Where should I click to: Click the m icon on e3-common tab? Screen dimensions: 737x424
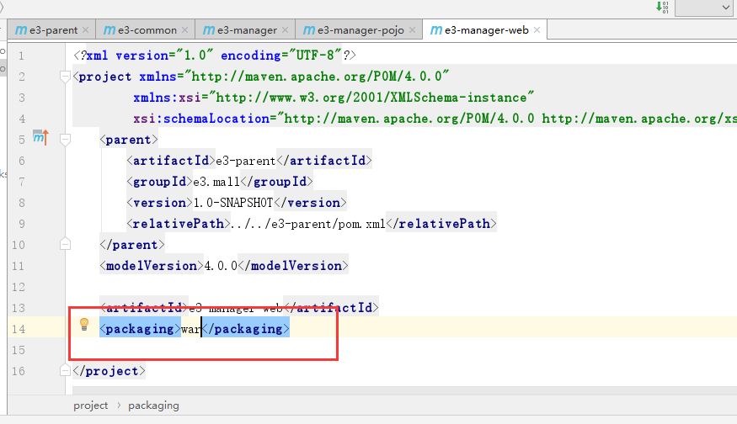pyautogui.click(x=109, y=30)
